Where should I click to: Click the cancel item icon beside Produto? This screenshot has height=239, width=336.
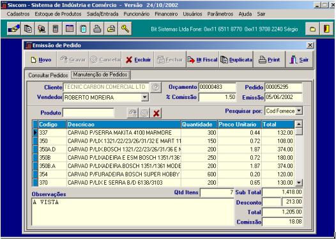point(144,113)
